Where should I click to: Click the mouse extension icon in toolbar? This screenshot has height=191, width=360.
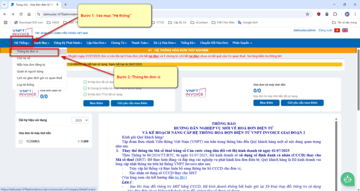(327, 14)
